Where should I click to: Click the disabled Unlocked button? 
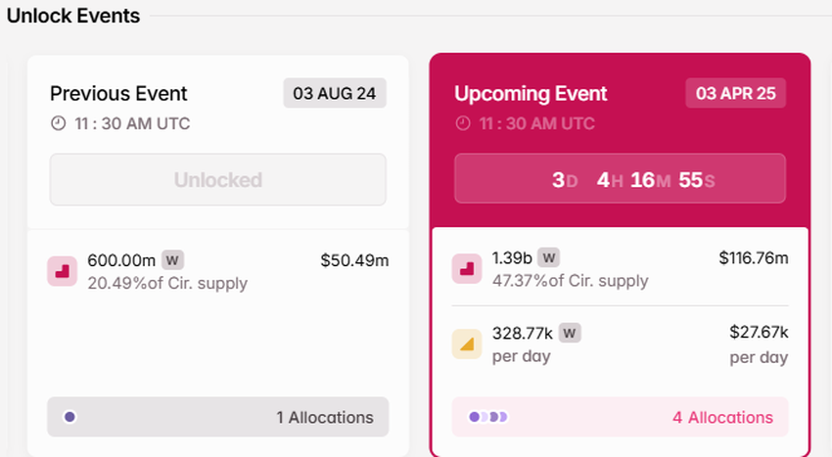[217, 180]
